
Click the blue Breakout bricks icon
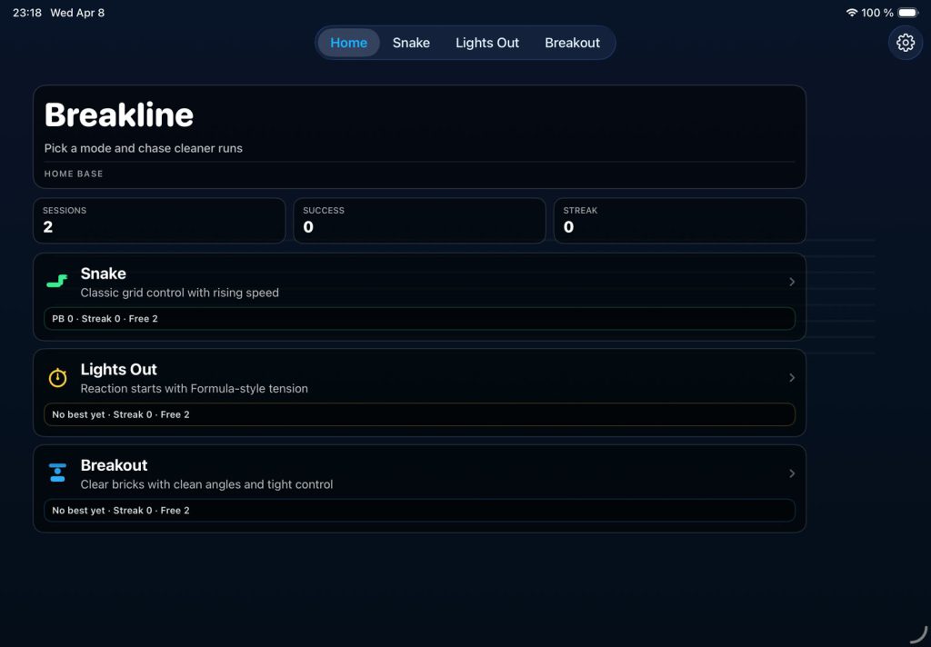coord(57,473)
